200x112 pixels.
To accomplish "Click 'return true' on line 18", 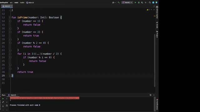I will tap(31, 36).
